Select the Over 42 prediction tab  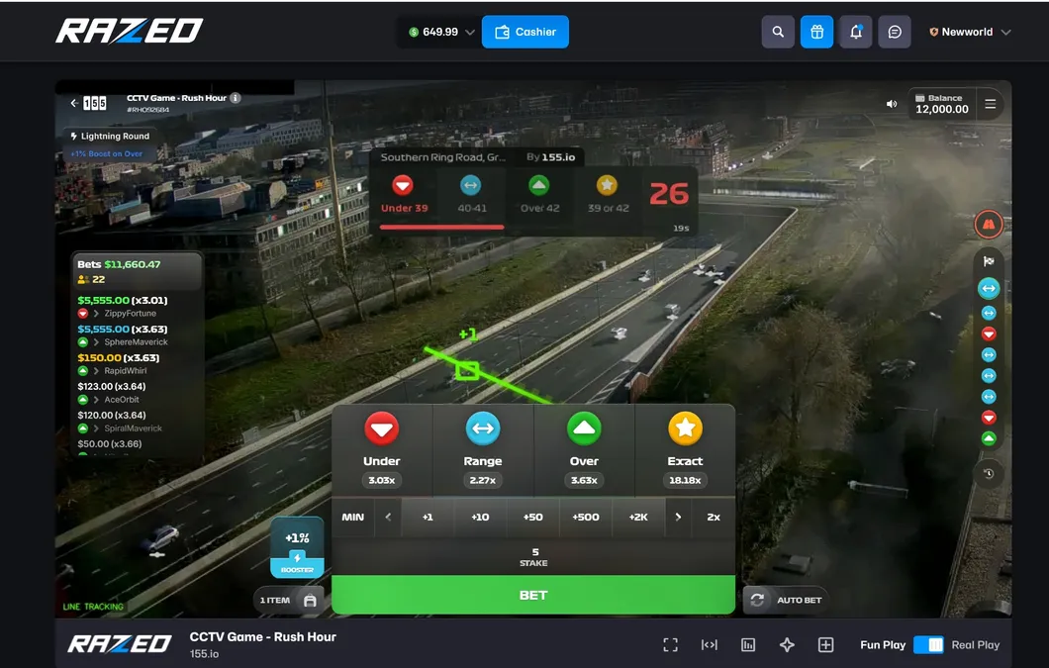[538, 194]
